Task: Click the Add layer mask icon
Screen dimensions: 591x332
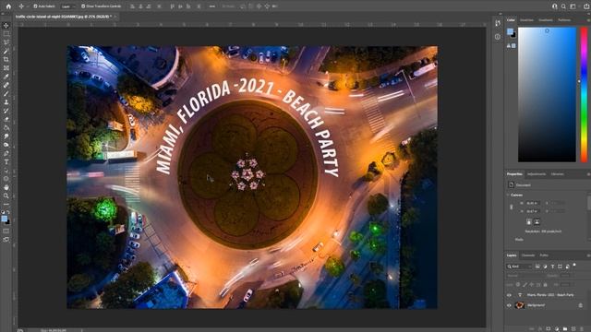Action: pos(548,329)
